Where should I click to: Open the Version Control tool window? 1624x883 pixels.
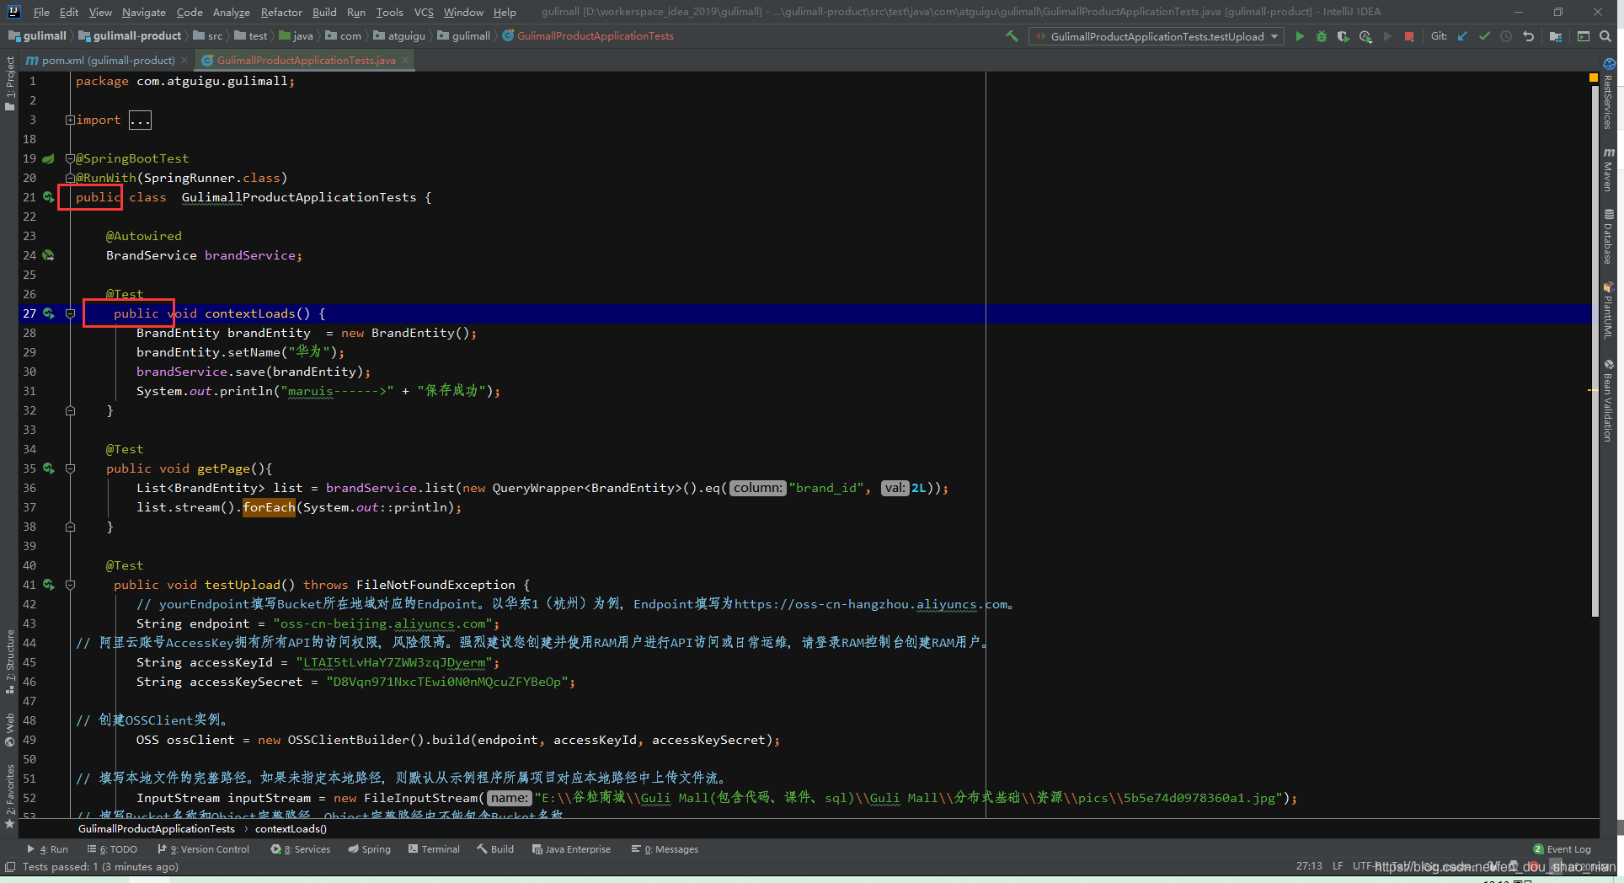204,849
